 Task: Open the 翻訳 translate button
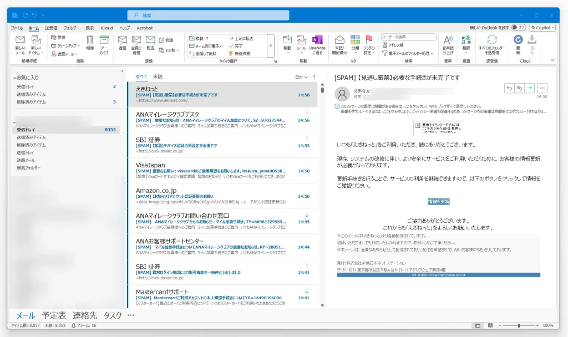466,45
